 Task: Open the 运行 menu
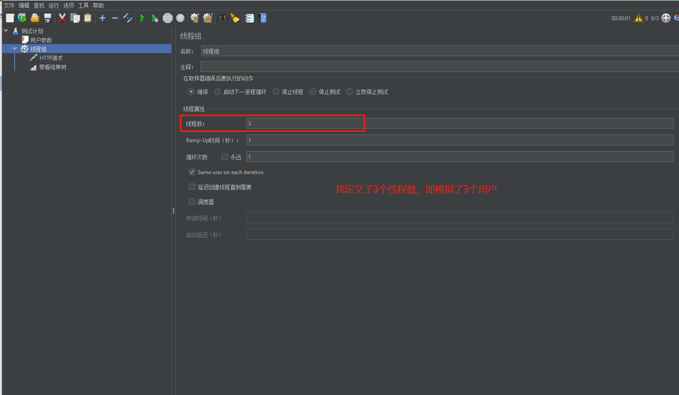click(54, 5)
